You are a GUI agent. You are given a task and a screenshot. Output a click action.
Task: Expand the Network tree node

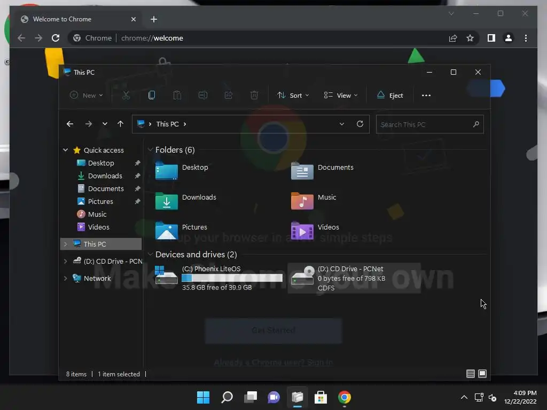click(x=65, y=278)
